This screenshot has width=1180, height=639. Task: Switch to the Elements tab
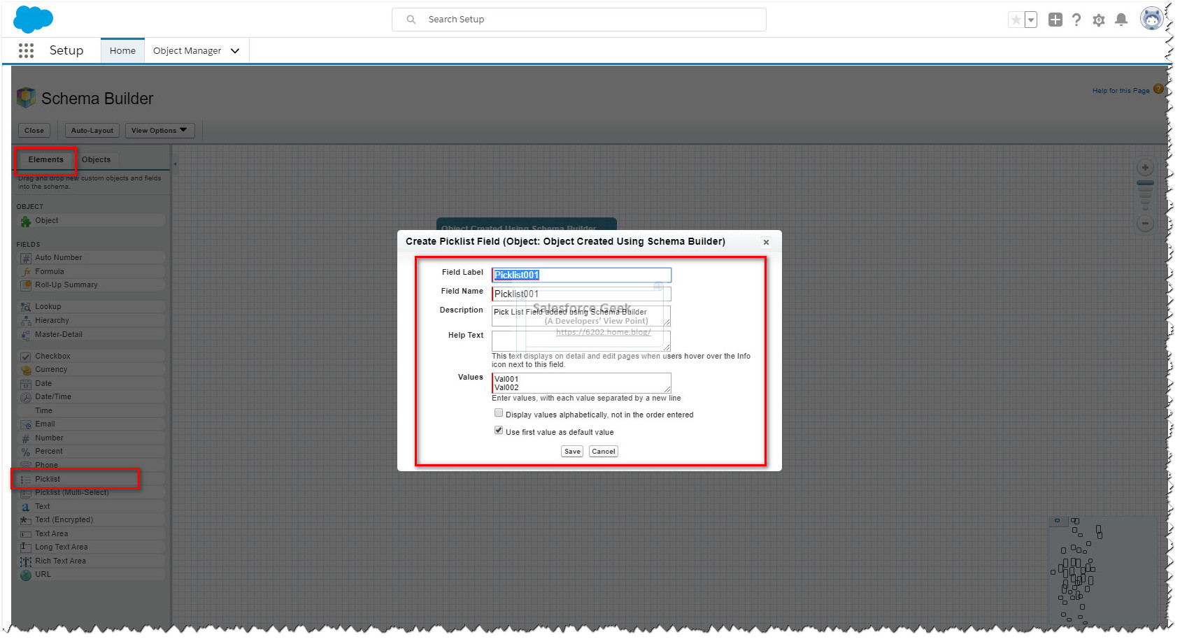click(x=45, y=160)
